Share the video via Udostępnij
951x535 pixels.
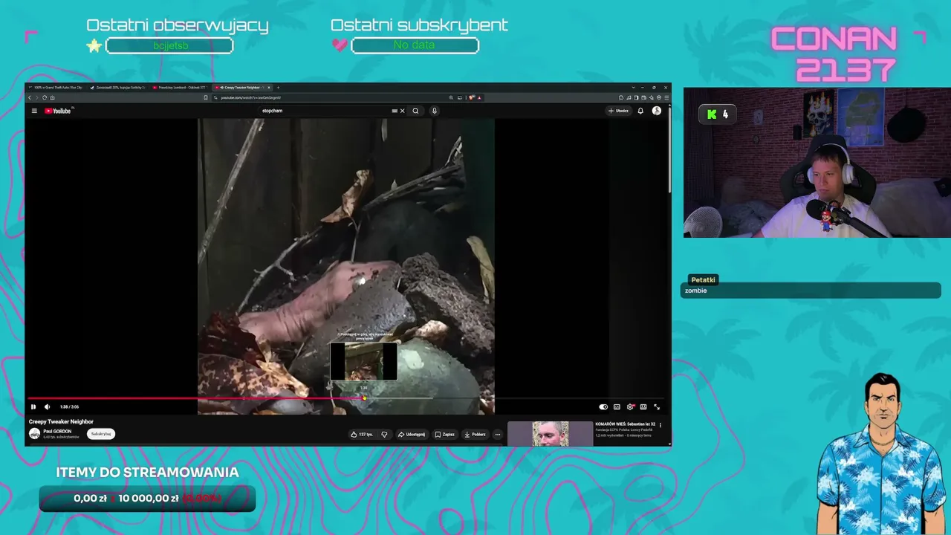(412, 434)
